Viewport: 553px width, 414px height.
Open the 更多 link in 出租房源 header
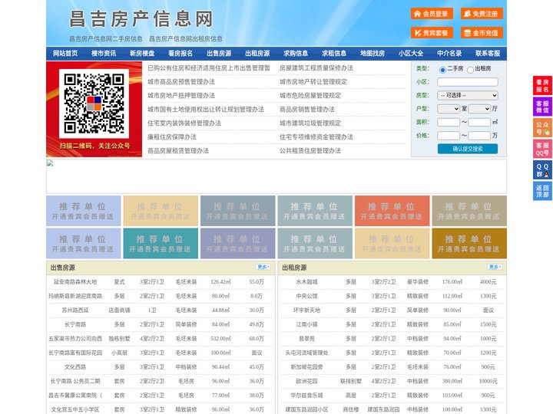point(495,268)
